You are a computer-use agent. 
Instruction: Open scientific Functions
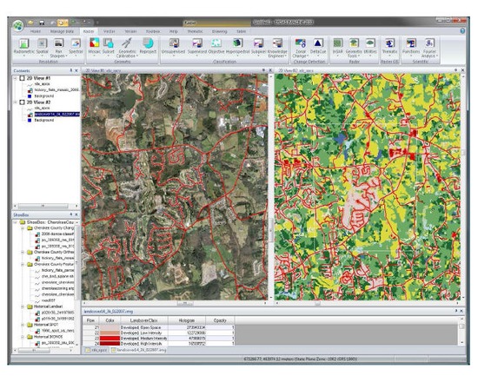point(411,46)
